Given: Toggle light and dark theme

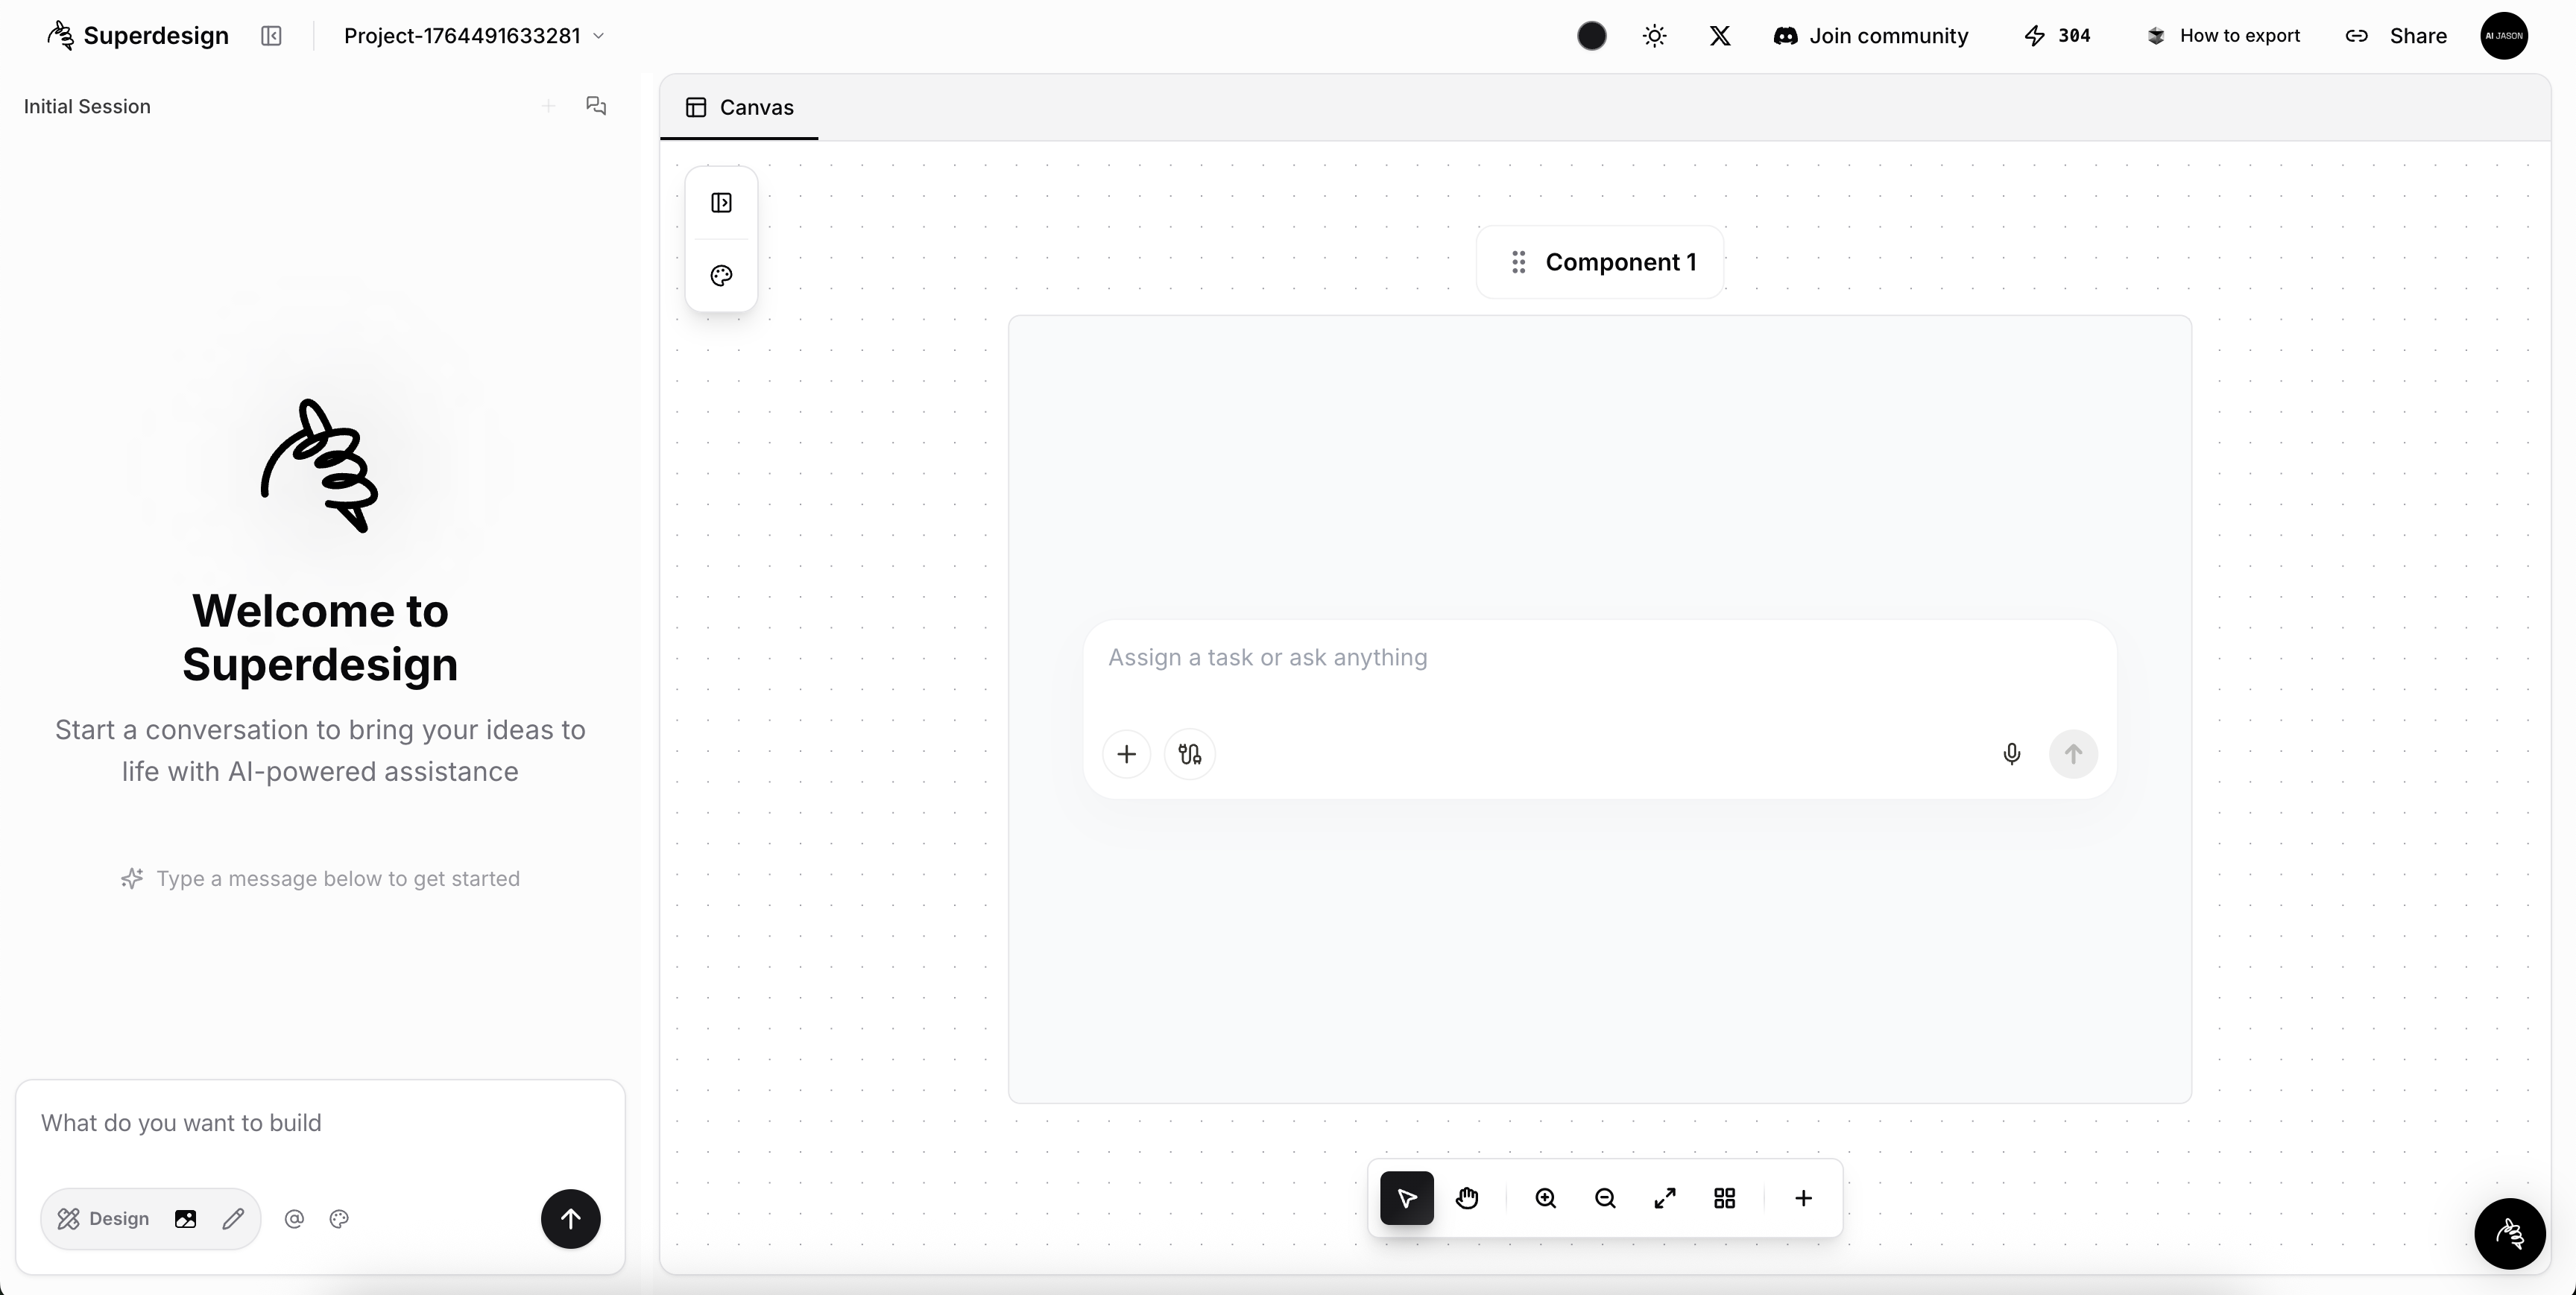Looking at the screenshot, I should (x=1655, y=36).
